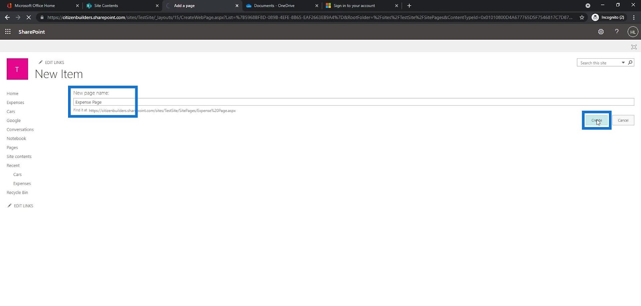Open the Incognito profile indicator
This screenshot has width=641, height=306.
tap(608, 17)
